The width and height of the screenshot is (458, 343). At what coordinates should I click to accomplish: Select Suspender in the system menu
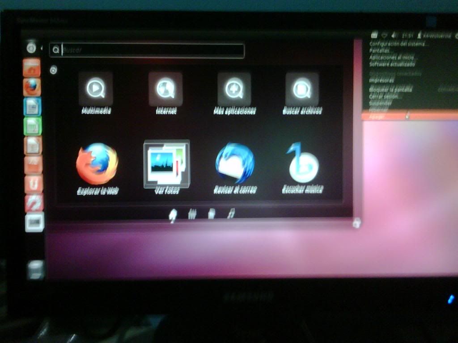[380, 103]
